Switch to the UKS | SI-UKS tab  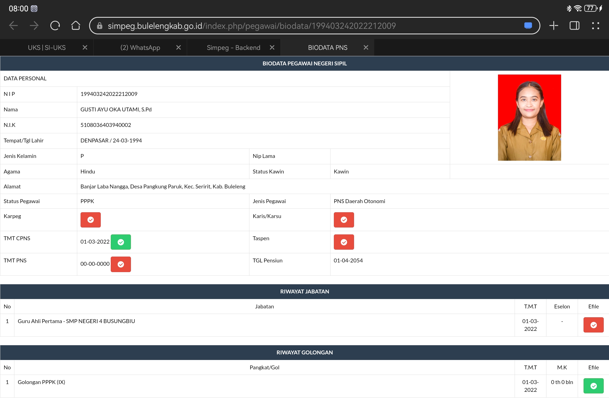click(47, 48)
